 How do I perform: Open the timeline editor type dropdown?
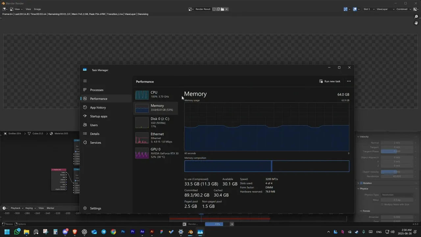click(5, 208)
